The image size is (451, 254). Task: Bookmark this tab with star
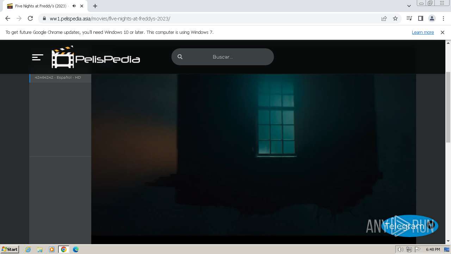[x=395, y=19]
